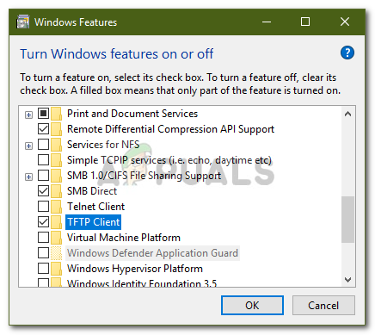This screenshot has height=335, width=375.
Task: Click the vertical scrollbar thumb
Action: 348,220
